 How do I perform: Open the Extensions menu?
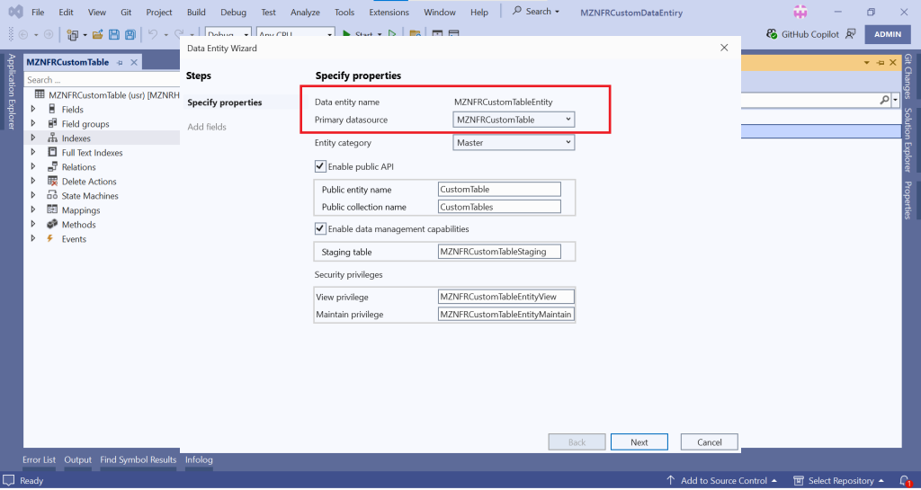coord(389,12)
